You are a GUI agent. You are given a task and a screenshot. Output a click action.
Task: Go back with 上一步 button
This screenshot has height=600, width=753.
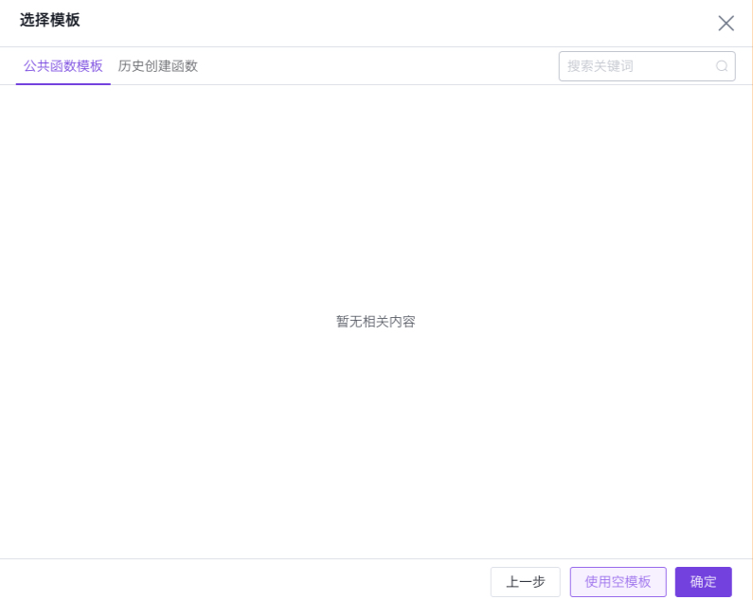click(x=525, y=582)
